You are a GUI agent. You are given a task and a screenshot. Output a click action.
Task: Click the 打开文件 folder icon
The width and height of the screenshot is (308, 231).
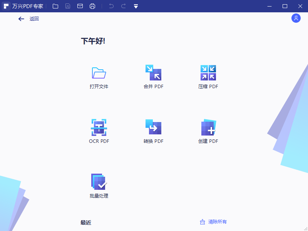tap(99, 73)
